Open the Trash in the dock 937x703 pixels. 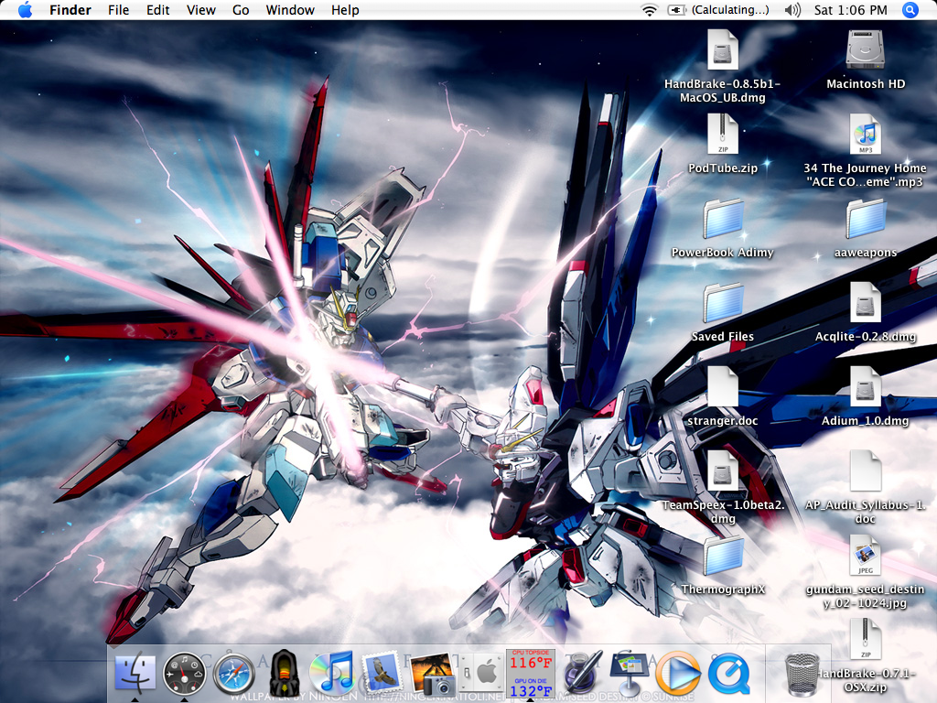[x=802, y=675]
